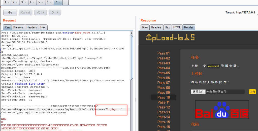Click the upload-labs logo
The width and height of the screenshot is (258, 131).
[170, 38]
